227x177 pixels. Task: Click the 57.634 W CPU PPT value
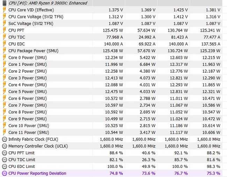coord(146,30)
